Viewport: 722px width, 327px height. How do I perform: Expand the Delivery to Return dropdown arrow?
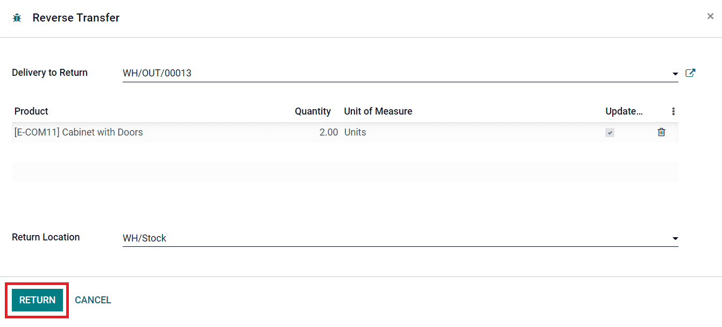pyautogui.click(x=675, y=74)
